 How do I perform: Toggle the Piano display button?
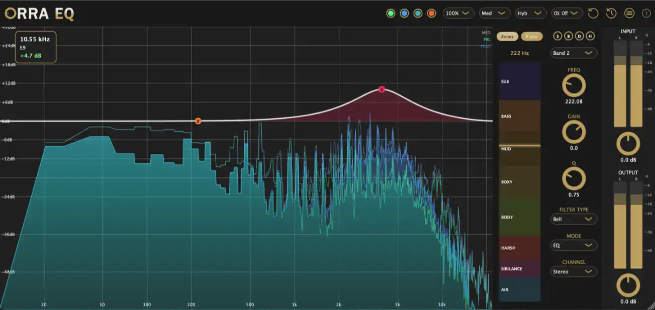point(532,36)
